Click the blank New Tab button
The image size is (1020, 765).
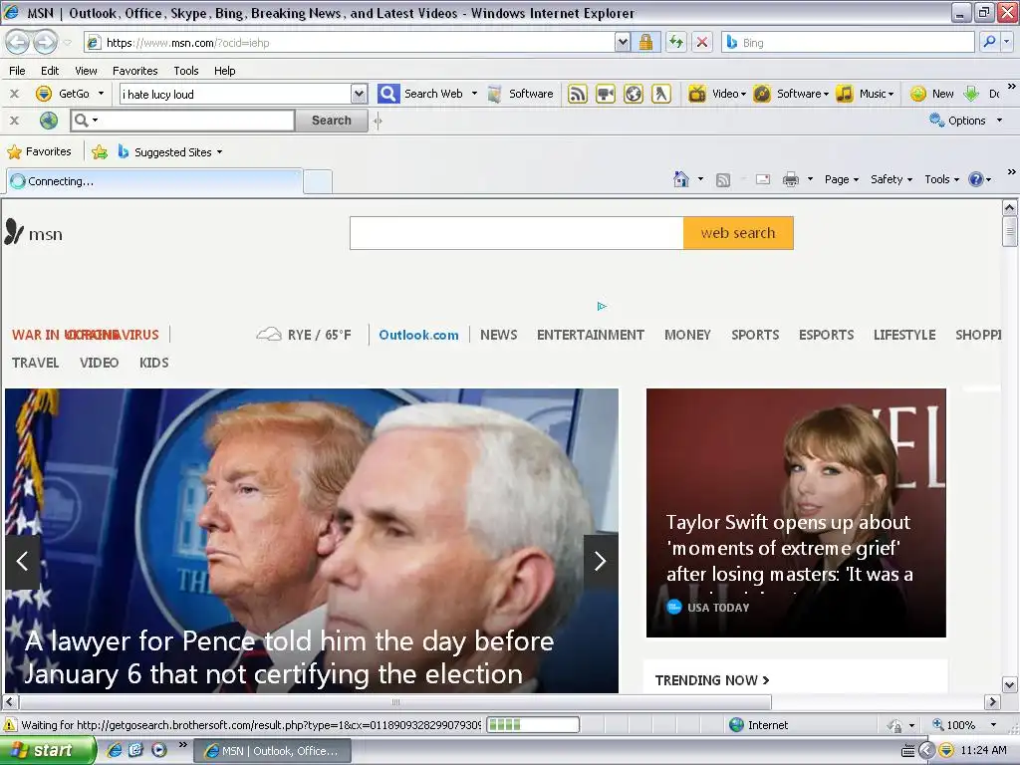pos(318,182)
